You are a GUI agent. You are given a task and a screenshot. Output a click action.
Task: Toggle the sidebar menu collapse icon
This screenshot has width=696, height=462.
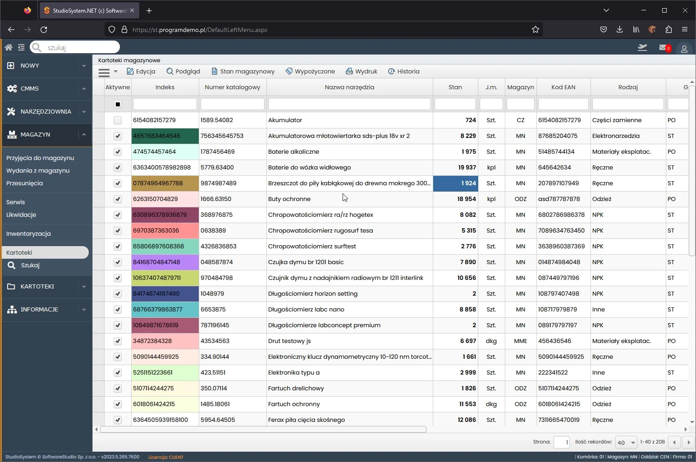(x=21, y=47)
